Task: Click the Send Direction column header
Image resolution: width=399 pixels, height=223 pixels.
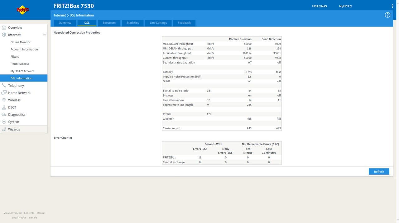Action: (271, 39)
